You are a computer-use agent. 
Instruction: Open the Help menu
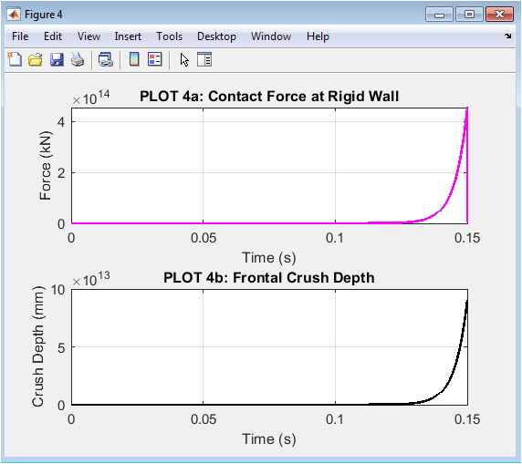[318, 36]
